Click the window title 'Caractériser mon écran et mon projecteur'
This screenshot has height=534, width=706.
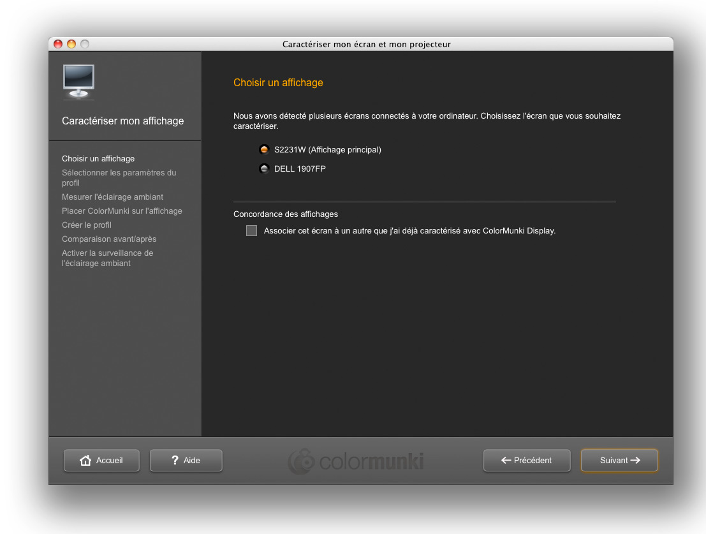[x=367, y=44]
